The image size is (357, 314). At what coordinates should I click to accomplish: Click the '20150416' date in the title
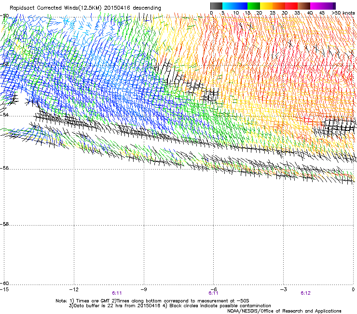(x=117, y=8)
